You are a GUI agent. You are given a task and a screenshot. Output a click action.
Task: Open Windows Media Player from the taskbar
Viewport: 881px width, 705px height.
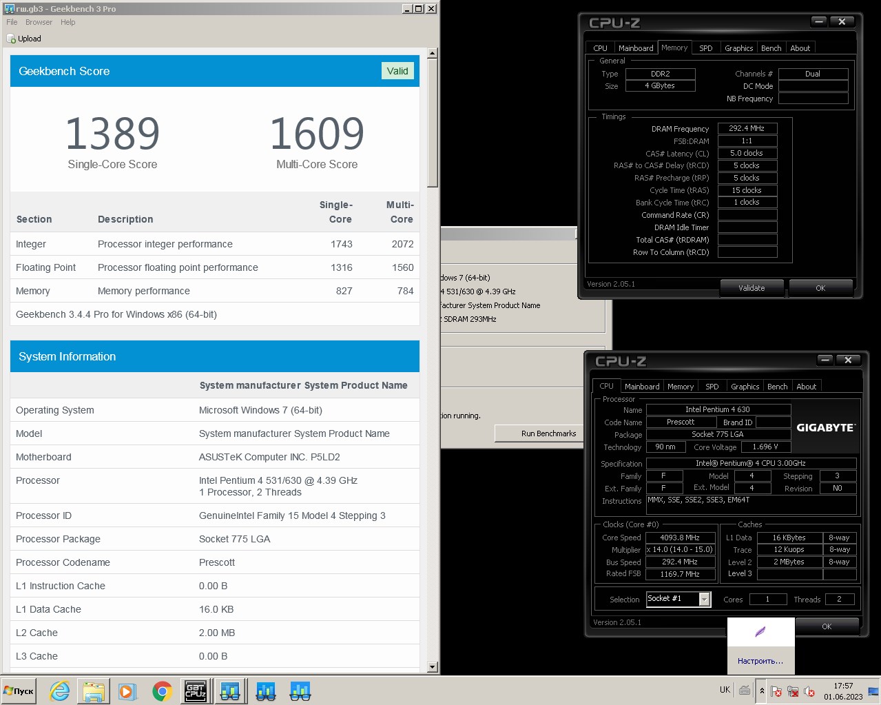127,691
